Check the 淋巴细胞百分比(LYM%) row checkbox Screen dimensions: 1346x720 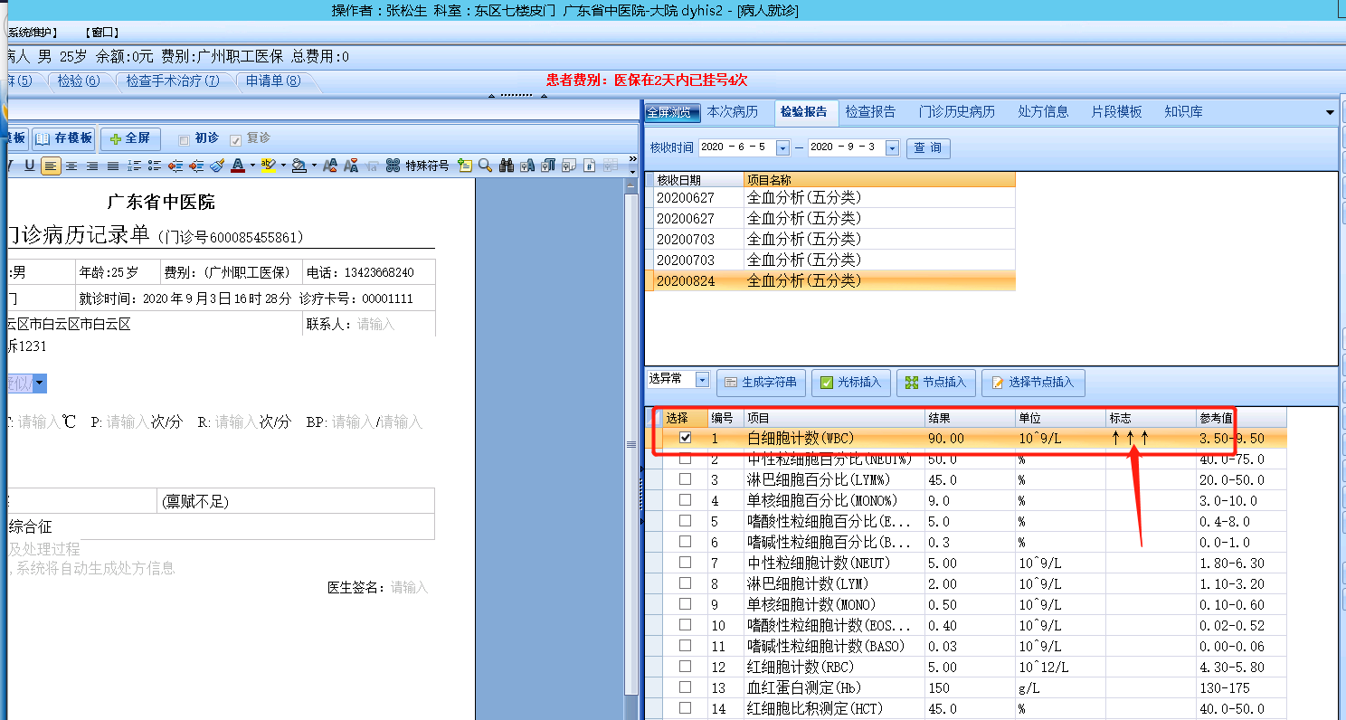tap(686, 479)
